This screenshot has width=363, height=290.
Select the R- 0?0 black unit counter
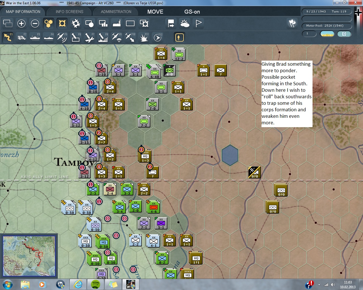[254, 172]
